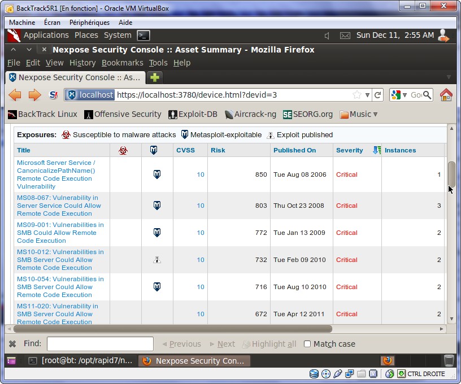Click Highlight all in find bar
Image resolution: width=461 pixels, height=384 pixels.
pos(269,344)
